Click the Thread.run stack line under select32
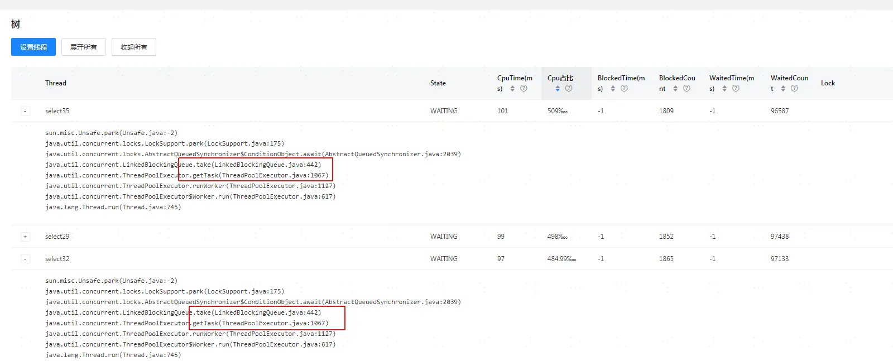Viewport: 893px width, 361px height. 113,355
